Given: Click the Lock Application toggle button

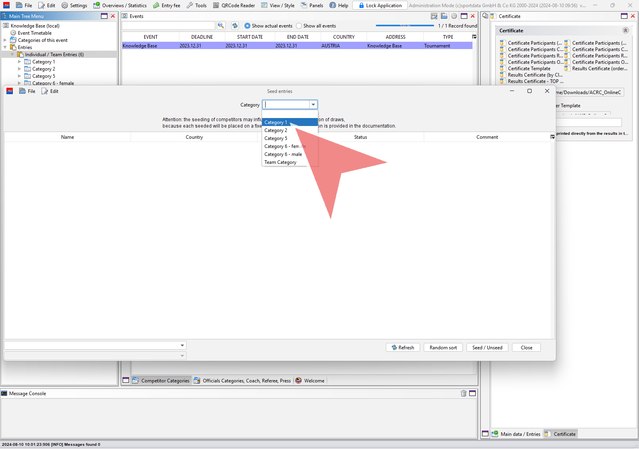Looking at the screenshot, I should tap(380, 5).
